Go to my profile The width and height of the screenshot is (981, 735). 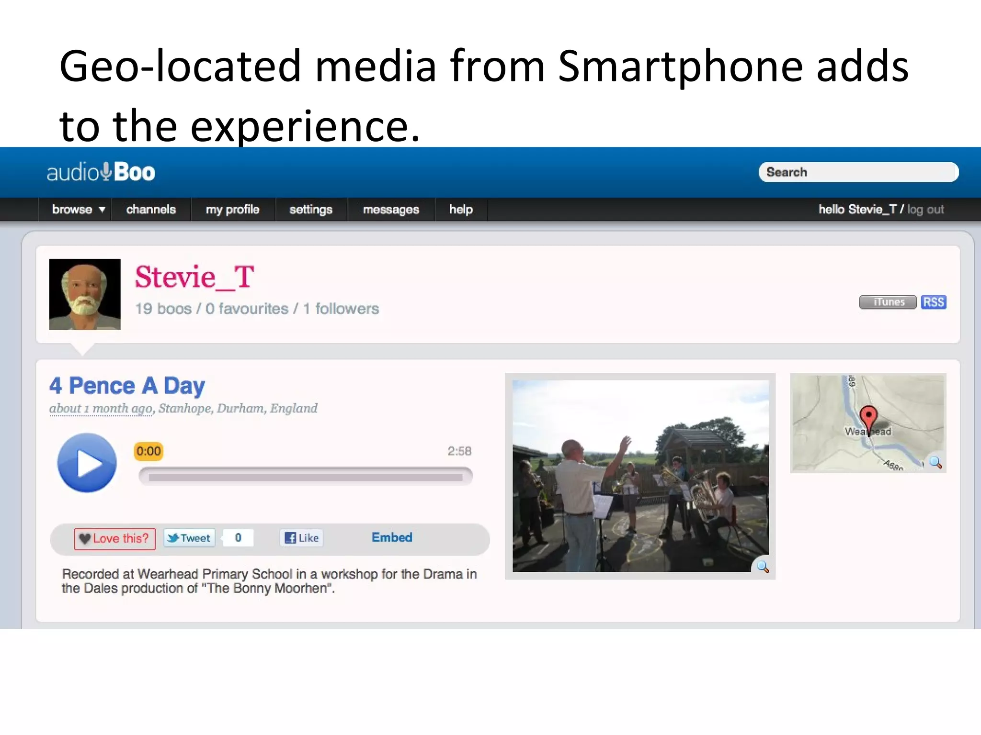pos(232,210)
